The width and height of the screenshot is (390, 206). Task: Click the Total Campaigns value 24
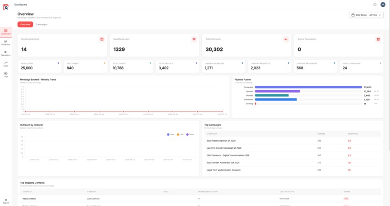(345, 68)
